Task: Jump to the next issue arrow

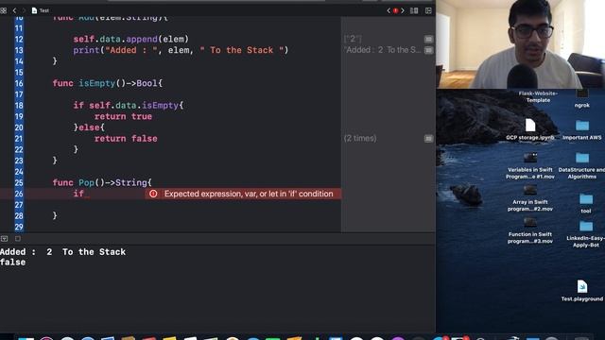Action: click(x=403, y=10)
